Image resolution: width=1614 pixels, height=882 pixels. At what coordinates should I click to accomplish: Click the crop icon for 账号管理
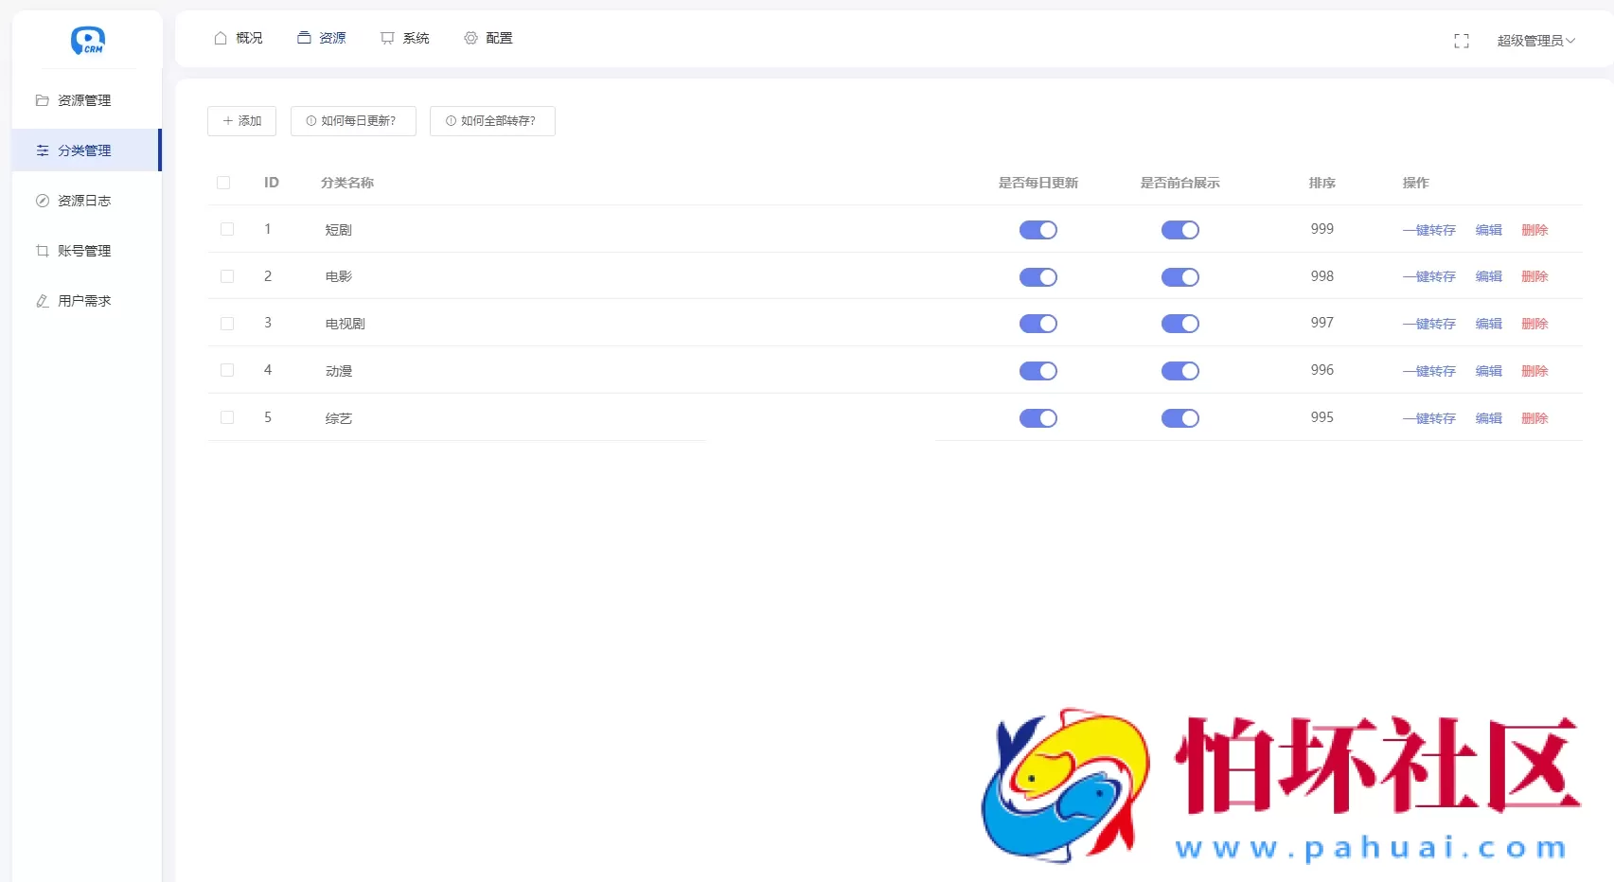coord(43,251)
